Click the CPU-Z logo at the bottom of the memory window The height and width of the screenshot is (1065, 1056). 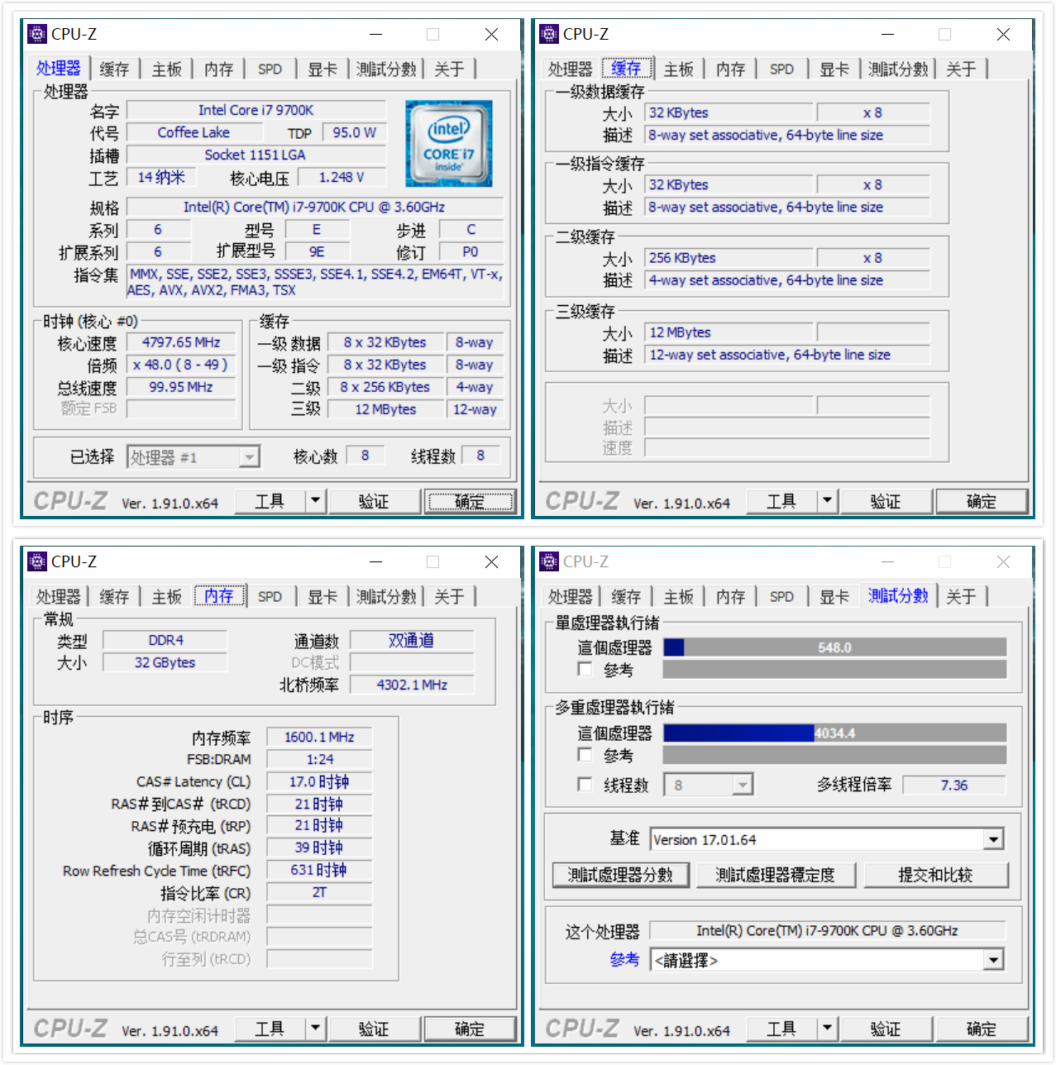pyautogui.click(x=70, y=1029)
